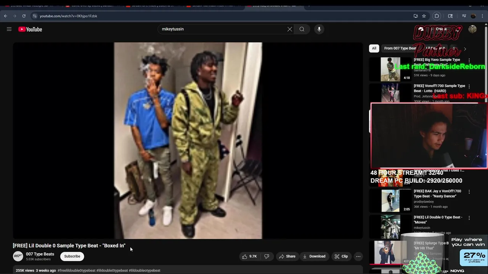The height and width of the screenshot is (274, 488).
Task: Open the Lil Double 0 Moves thumbnail
Action: click(390, 227)
